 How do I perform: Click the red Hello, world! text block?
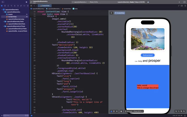coord(148,87)
